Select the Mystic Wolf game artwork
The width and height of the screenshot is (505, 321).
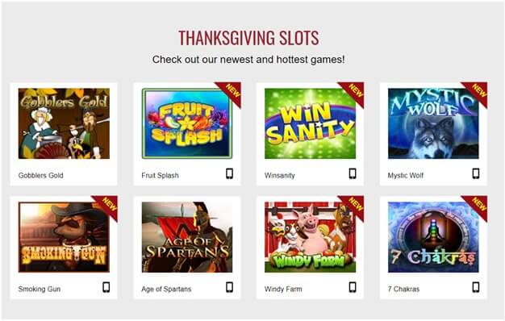[x=433, y=123]
